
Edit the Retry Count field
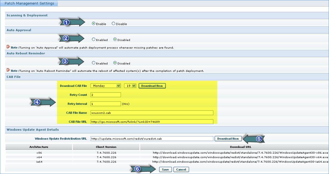[x=105, y=95]
